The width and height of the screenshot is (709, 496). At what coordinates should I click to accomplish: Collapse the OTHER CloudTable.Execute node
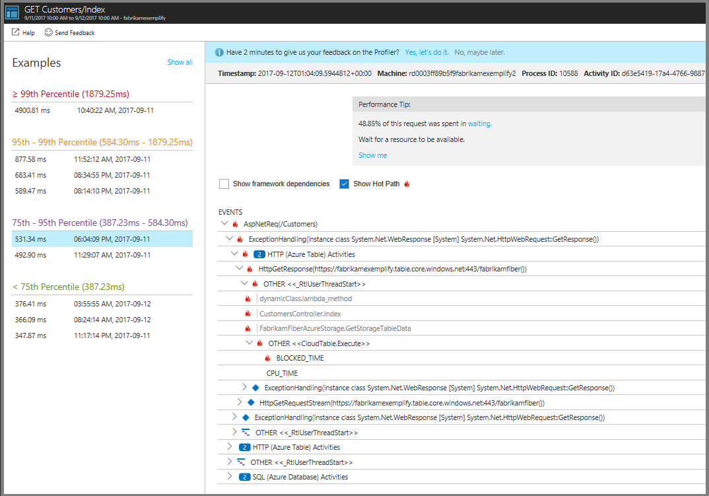click(249, 343)
